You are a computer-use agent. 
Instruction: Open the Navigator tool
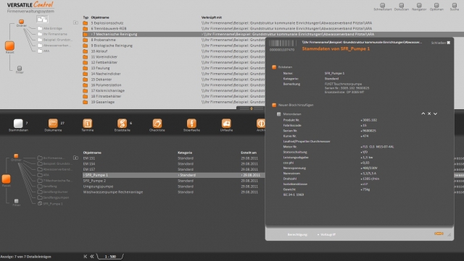[x=419, y=5]
